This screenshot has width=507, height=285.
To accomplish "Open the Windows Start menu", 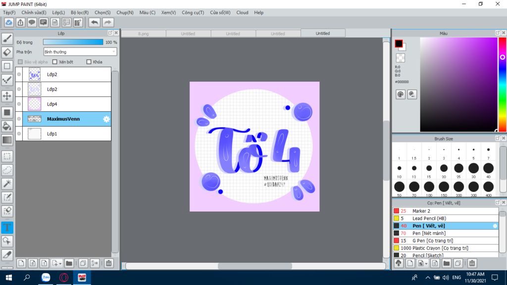I will [9, 277].
